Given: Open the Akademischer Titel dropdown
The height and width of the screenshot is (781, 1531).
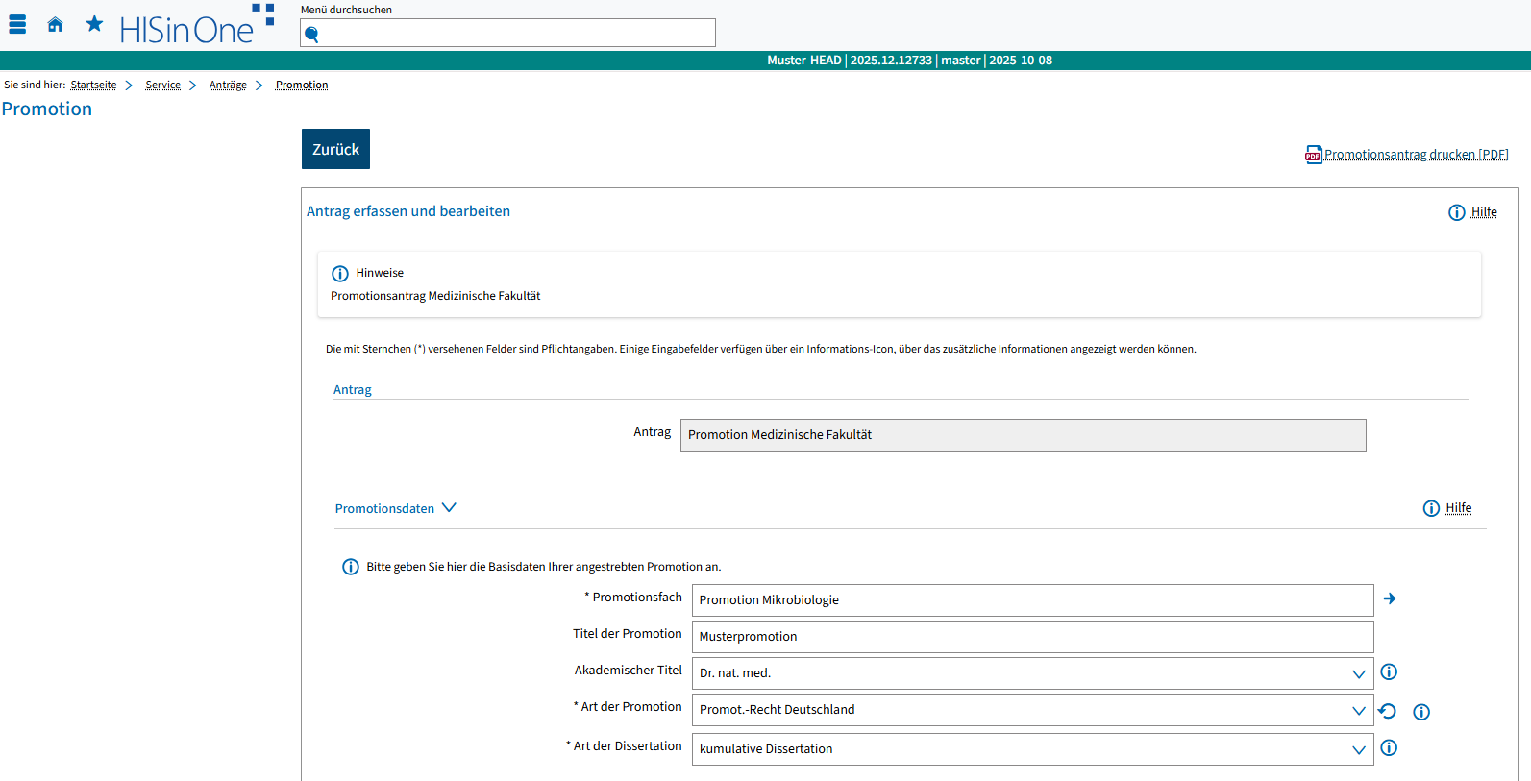Looking at the screenshot, I should click(1358, 673).
